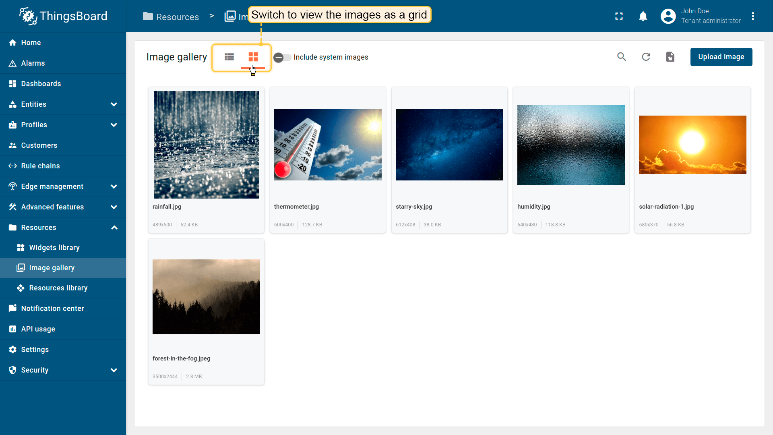Enable Include system images toggle
Screen dimensions: 773x435
point(282,57)
